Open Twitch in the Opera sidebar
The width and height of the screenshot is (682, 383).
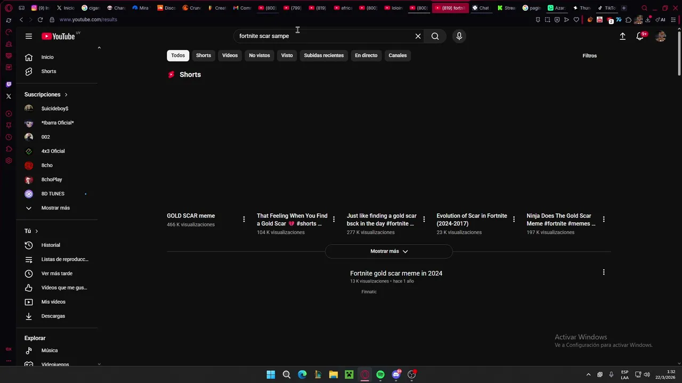pos(9,84)
